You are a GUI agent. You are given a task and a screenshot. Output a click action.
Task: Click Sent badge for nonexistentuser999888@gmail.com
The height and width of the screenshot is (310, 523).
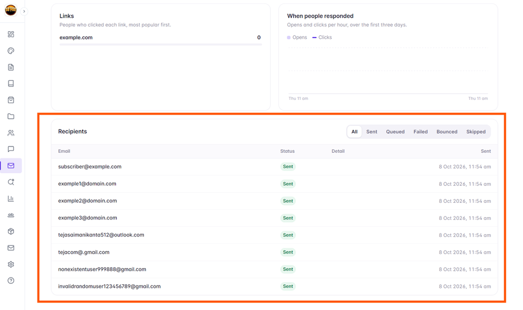coord(288,269)
